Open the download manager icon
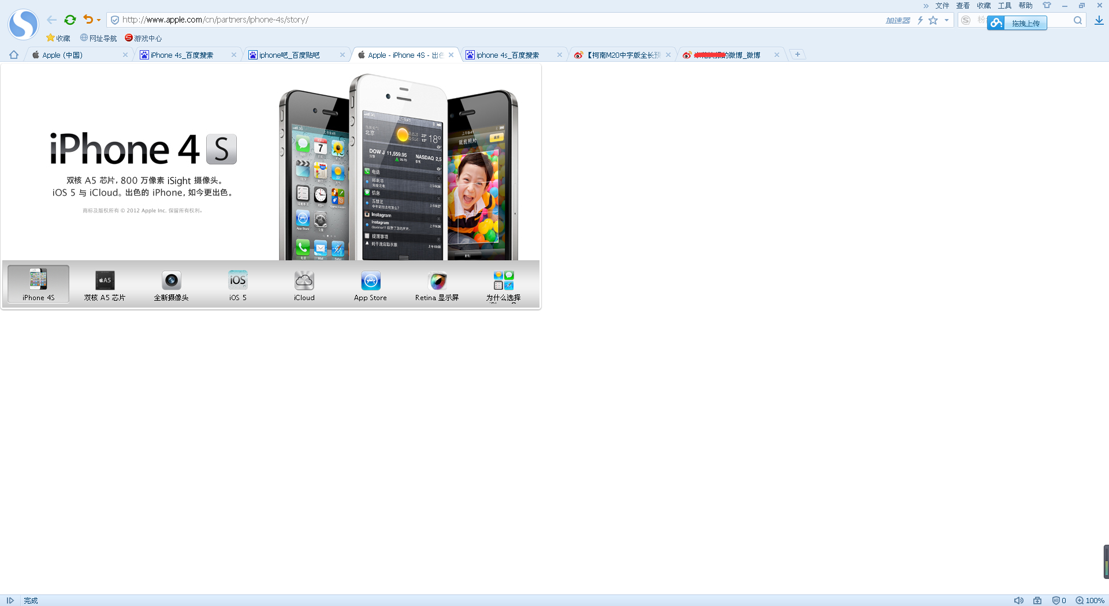This screenshot has width=1109, height=606. pyautogui.click(x=1099, y=20)
